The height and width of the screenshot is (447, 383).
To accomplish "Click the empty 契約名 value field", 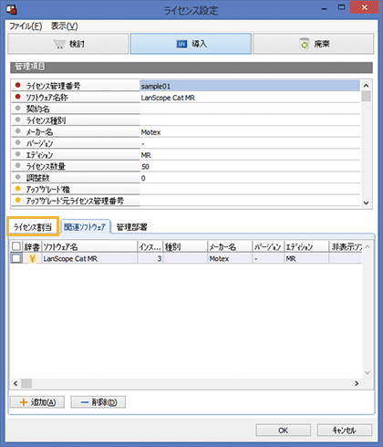I will pos(250,109).
